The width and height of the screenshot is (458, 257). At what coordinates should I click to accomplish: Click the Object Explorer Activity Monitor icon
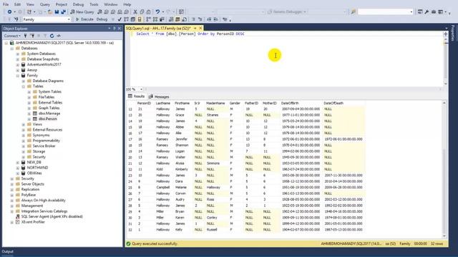(x=59, y=36)
